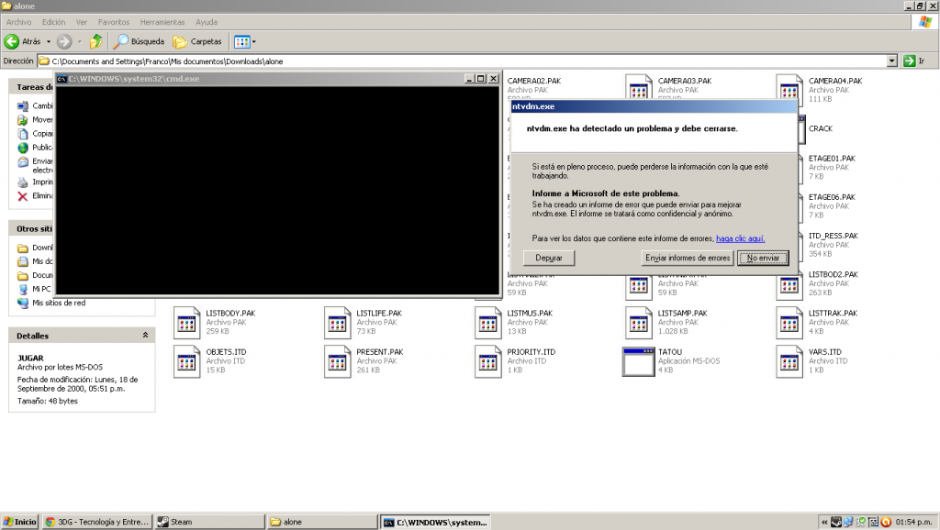
Task: Click Enviar informes de errores button
Action: pos(687,258)
